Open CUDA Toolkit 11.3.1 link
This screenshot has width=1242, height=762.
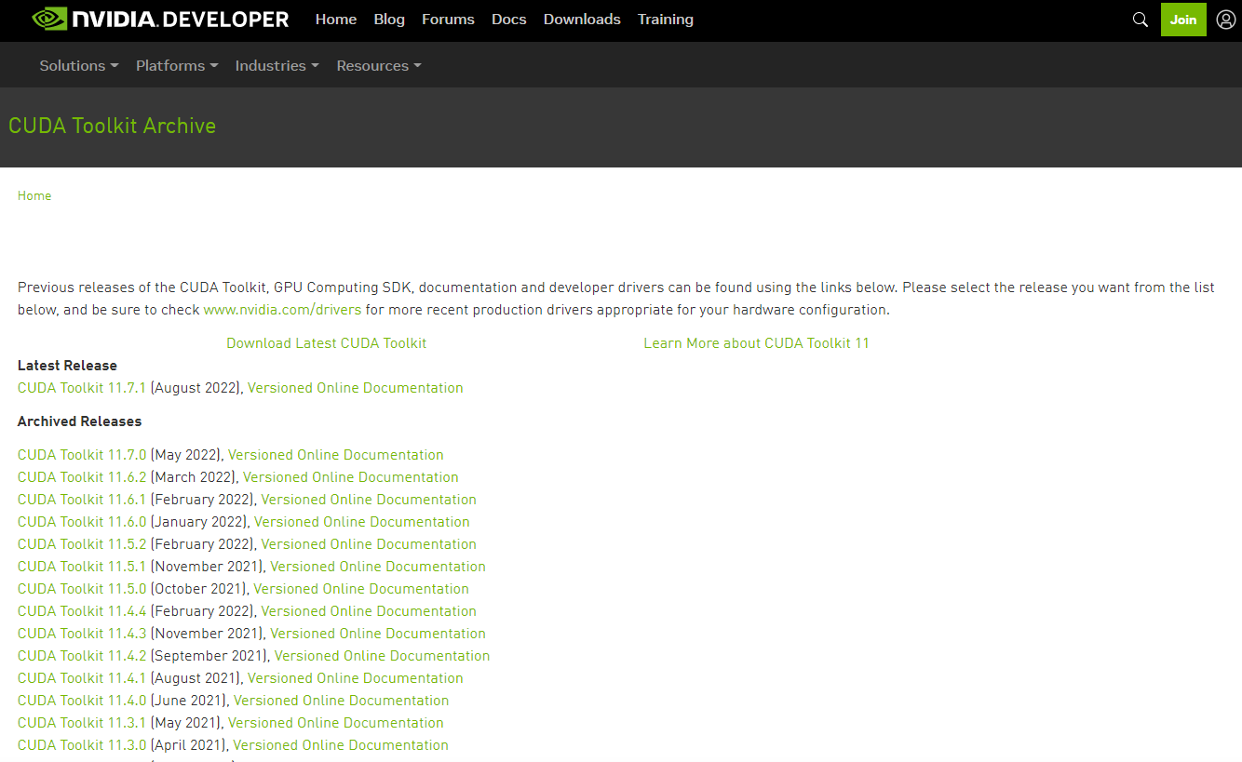tap(82, 723)
